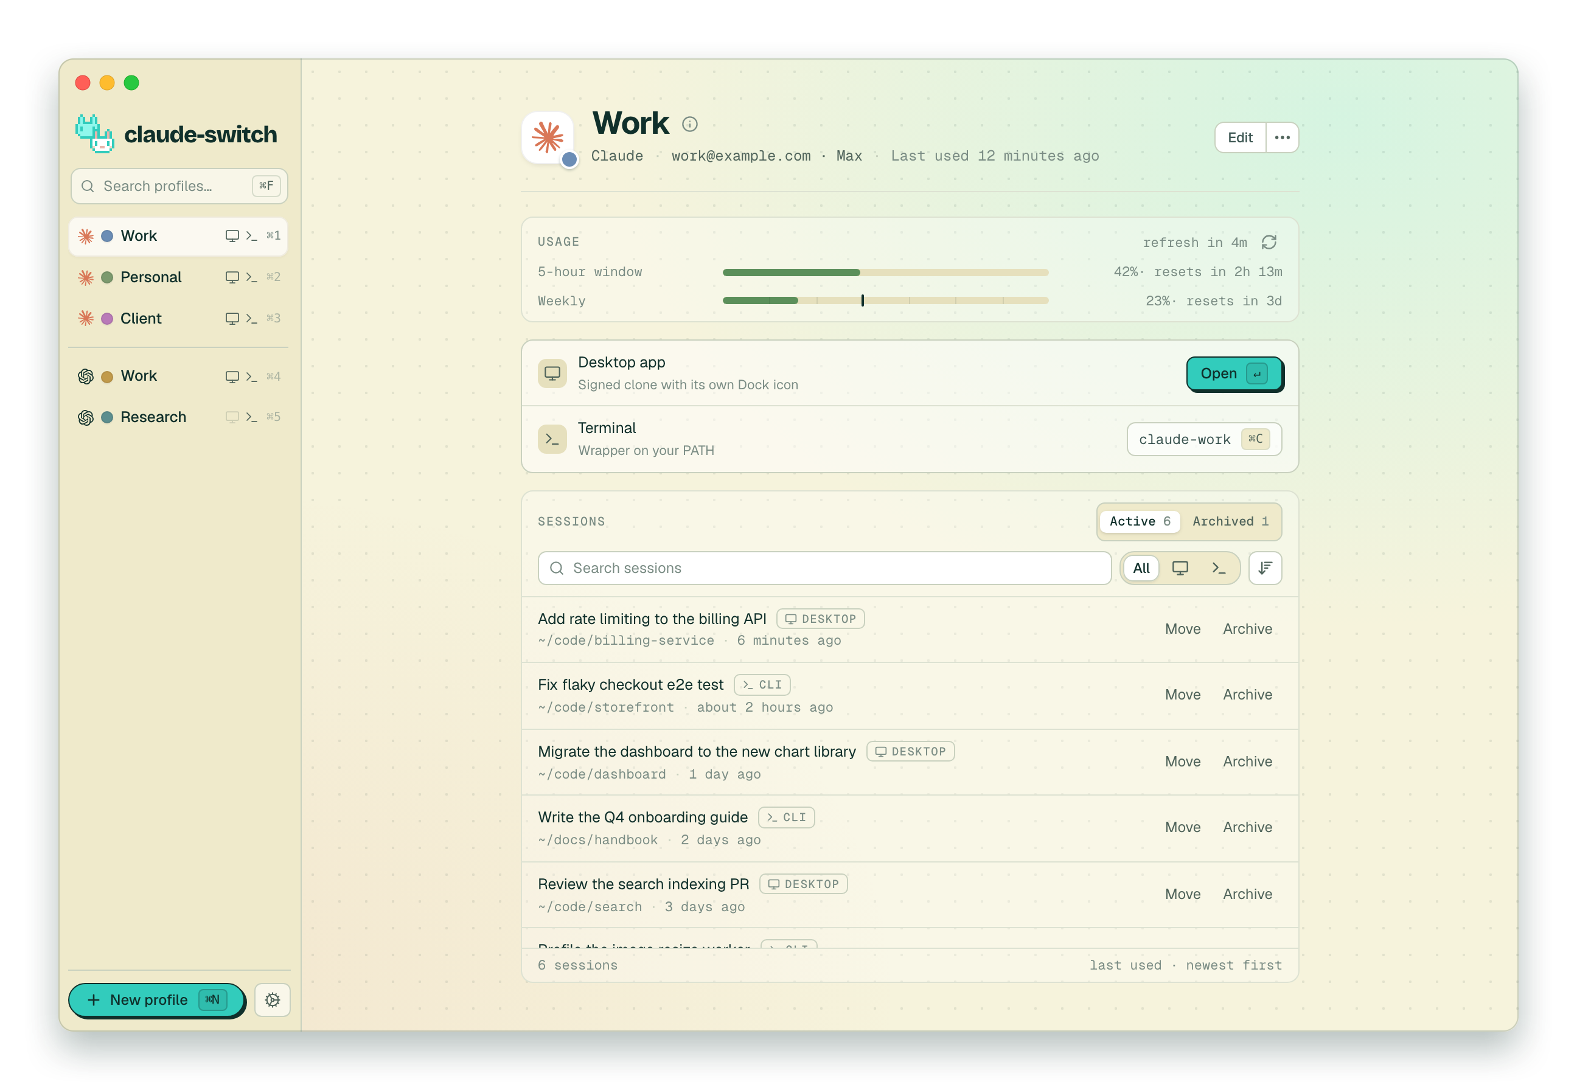Click the 5-hour window usage bar
Image resolution: width=1577 pixels, height=1090 pixels.
885,272
